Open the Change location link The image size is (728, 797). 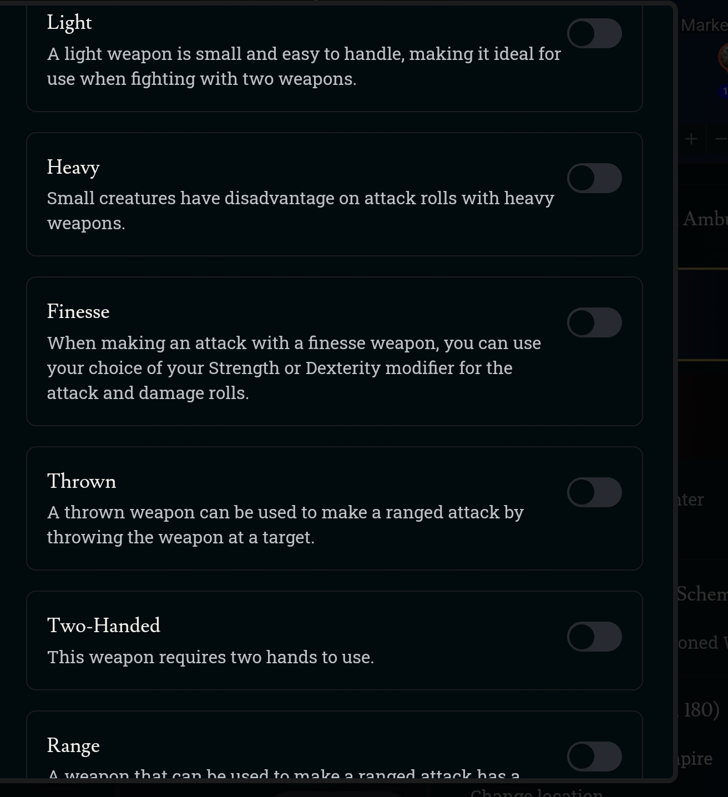click(537, 793)
